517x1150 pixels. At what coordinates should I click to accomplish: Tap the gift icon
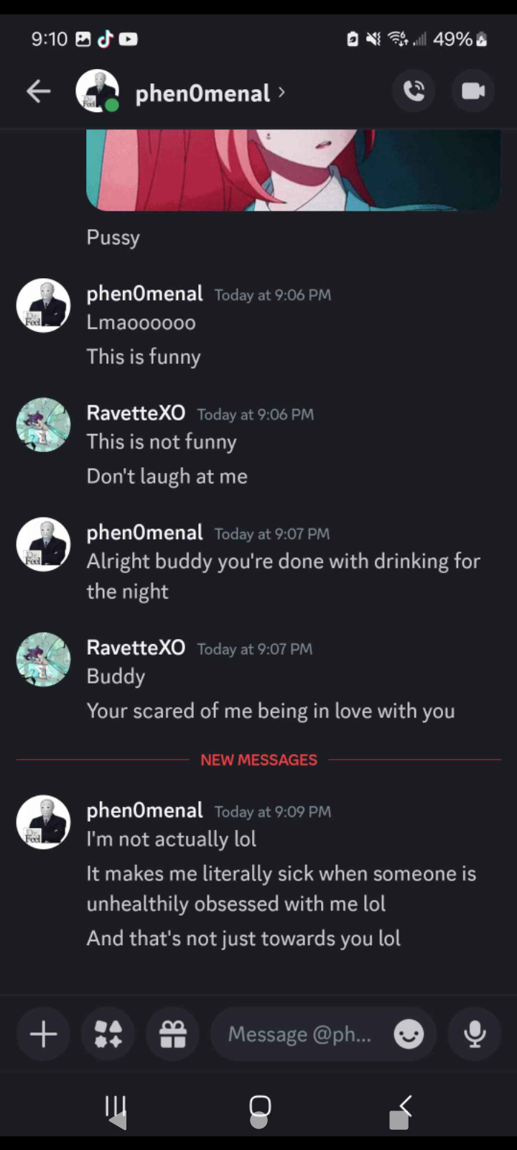point(173,1034)
